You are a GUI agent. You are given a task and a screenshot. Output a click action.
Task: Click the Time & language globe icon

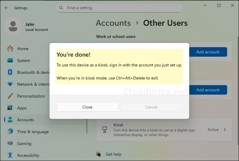click(10, 132)
